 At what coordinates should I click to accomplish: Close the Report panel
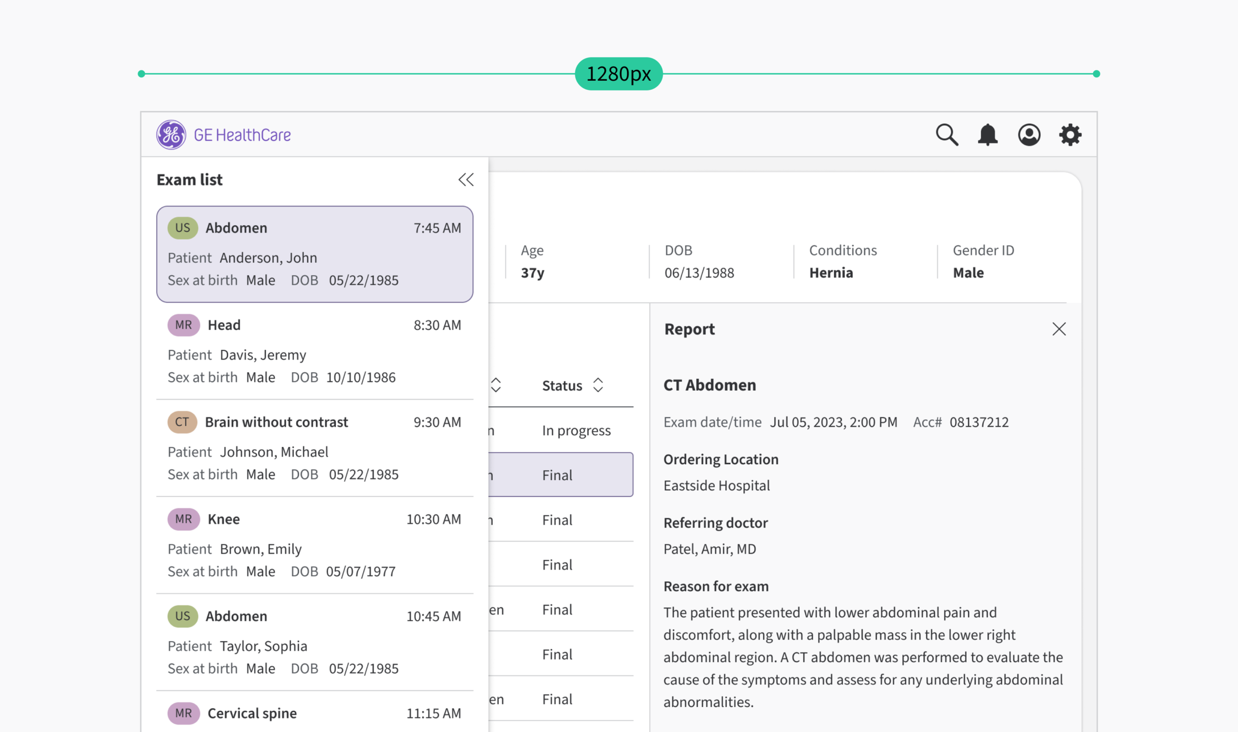coord(1059,329)
